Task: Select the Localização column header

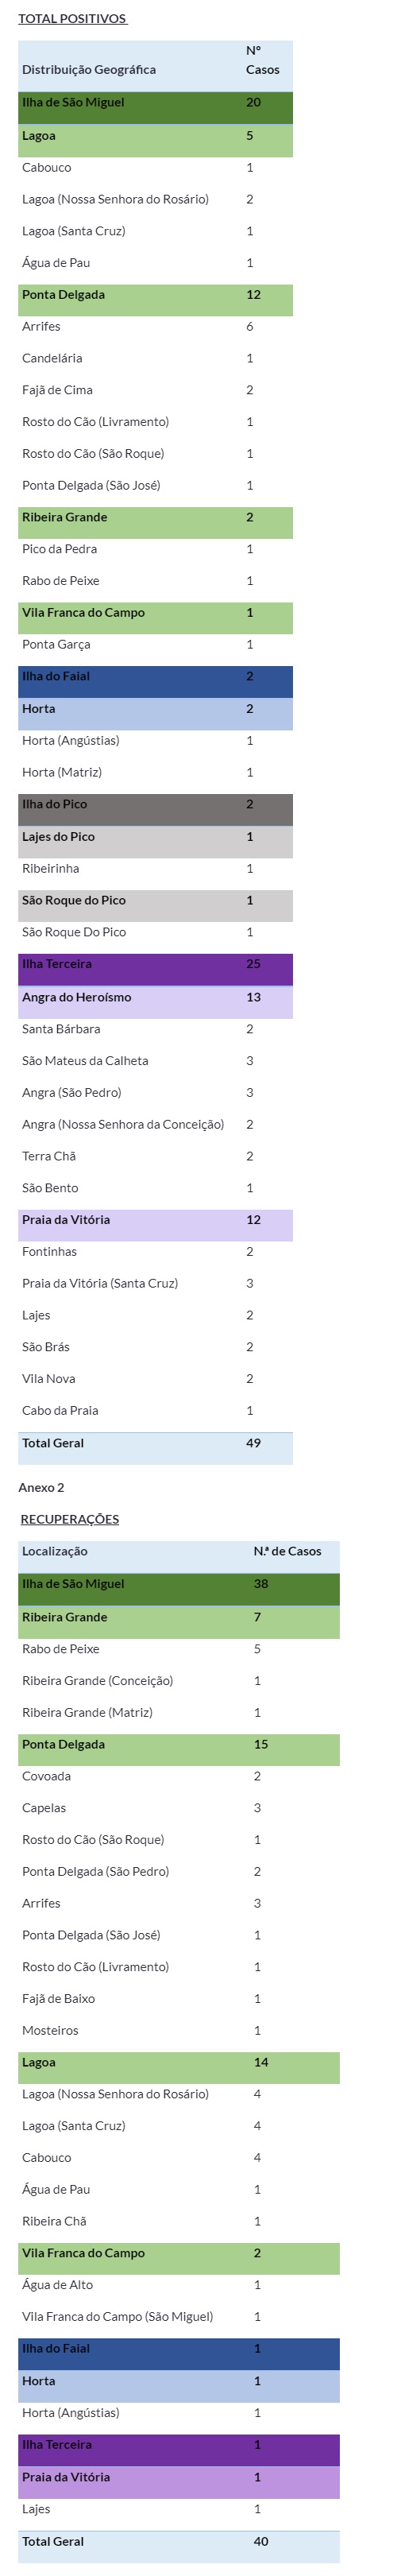Action: pyautogui.click(x=55, y=1551)
